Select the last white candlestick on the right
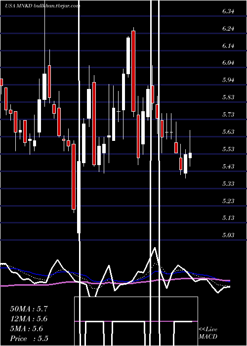The image size is (247, 346). (x=190, y=155)
